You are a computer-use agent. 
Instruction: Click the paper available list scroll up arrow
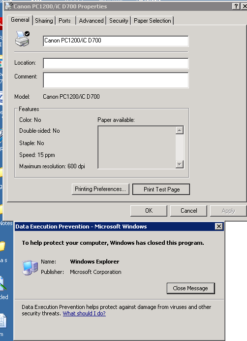pyautogui.click(x=179, y=130)
